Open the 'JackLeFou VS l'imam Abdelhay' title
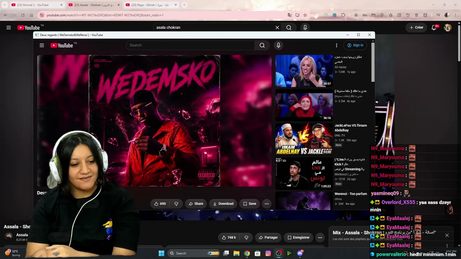The width and height of the screenshot is (461, 259). tap(351, 128)
